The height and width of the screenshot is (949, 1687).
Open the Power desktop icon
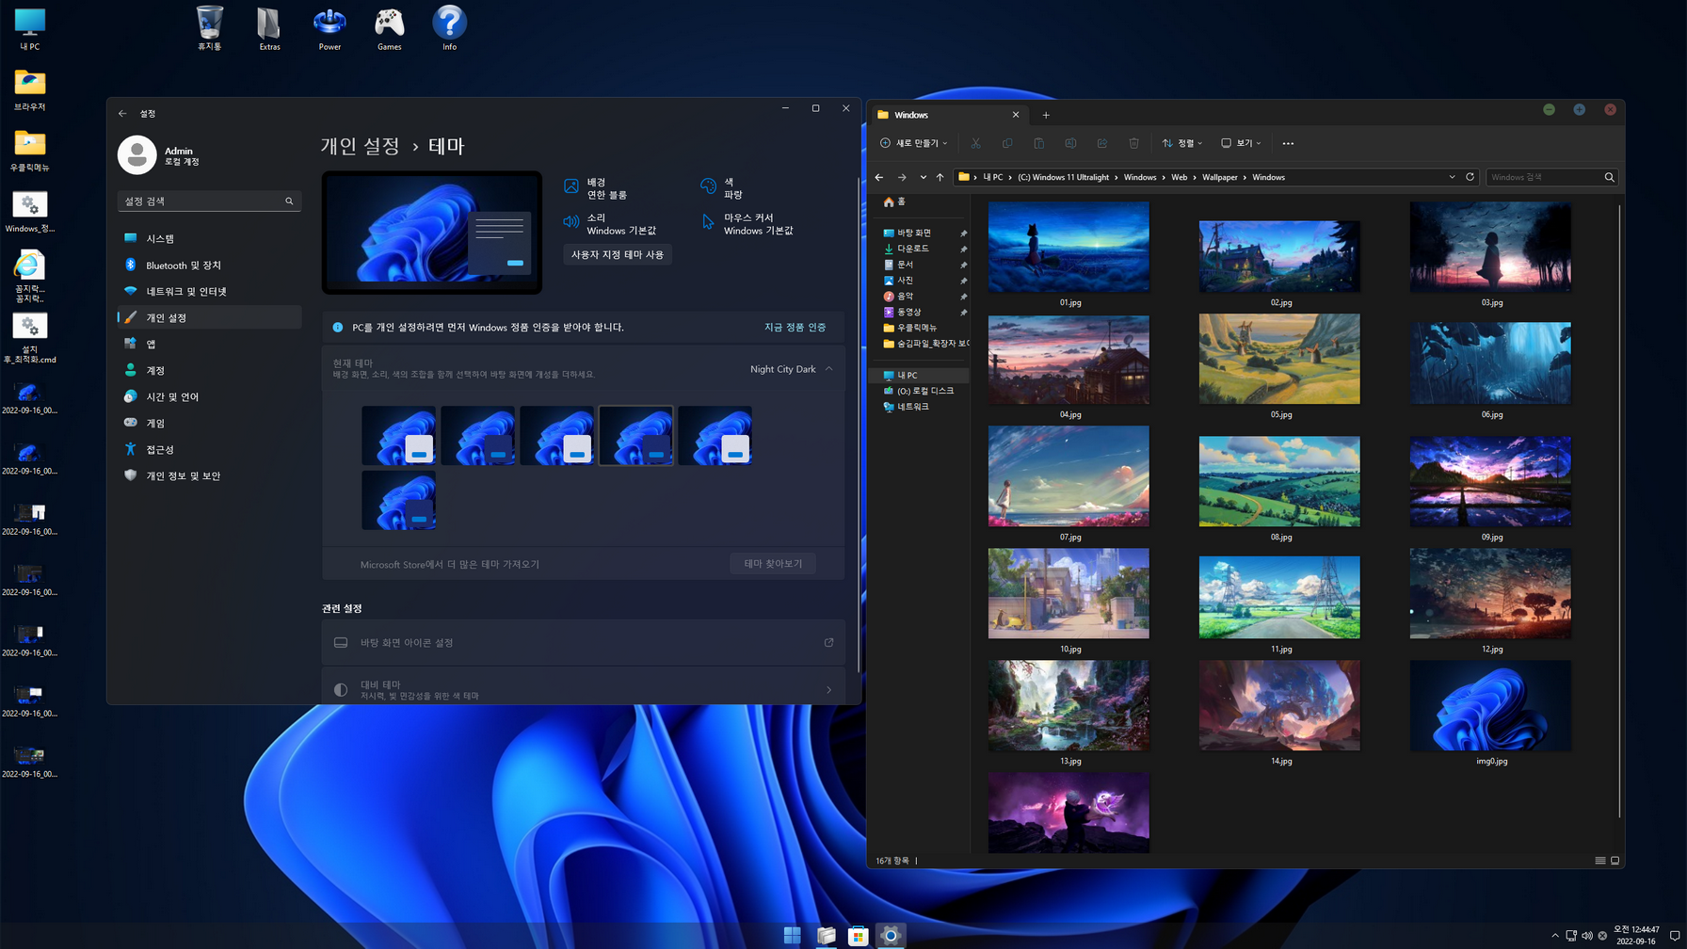(x=329, y=28)
